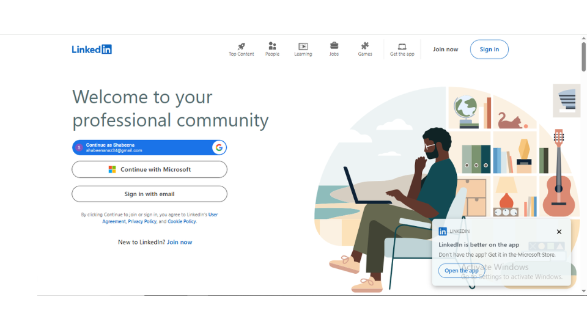View the Cookie Policy link

[182, 222]
